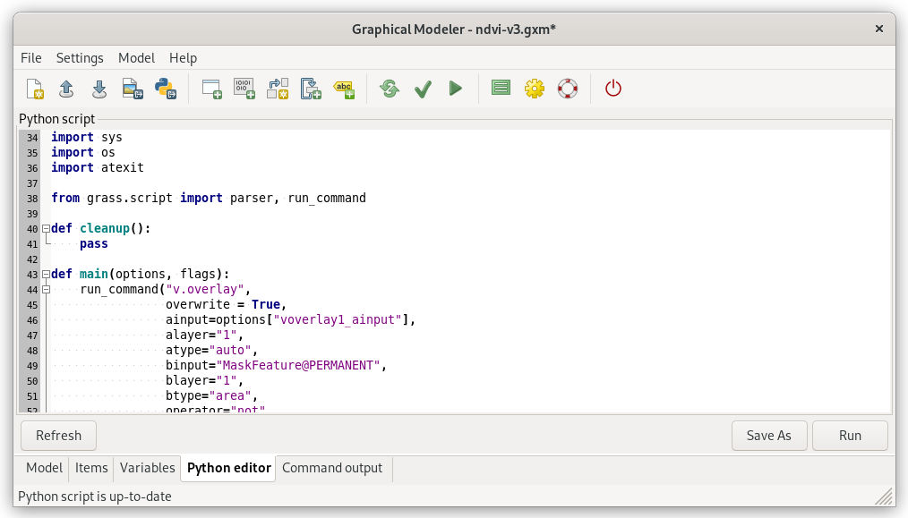
Task: Click the atype="auto" line
Action: 211,350
